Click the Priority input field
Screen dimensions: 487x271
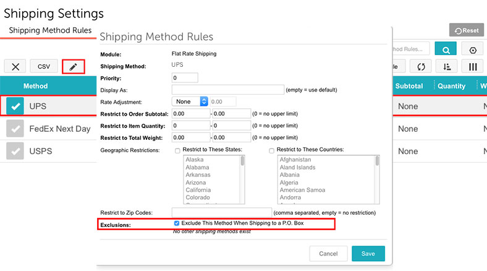point(185,78)
